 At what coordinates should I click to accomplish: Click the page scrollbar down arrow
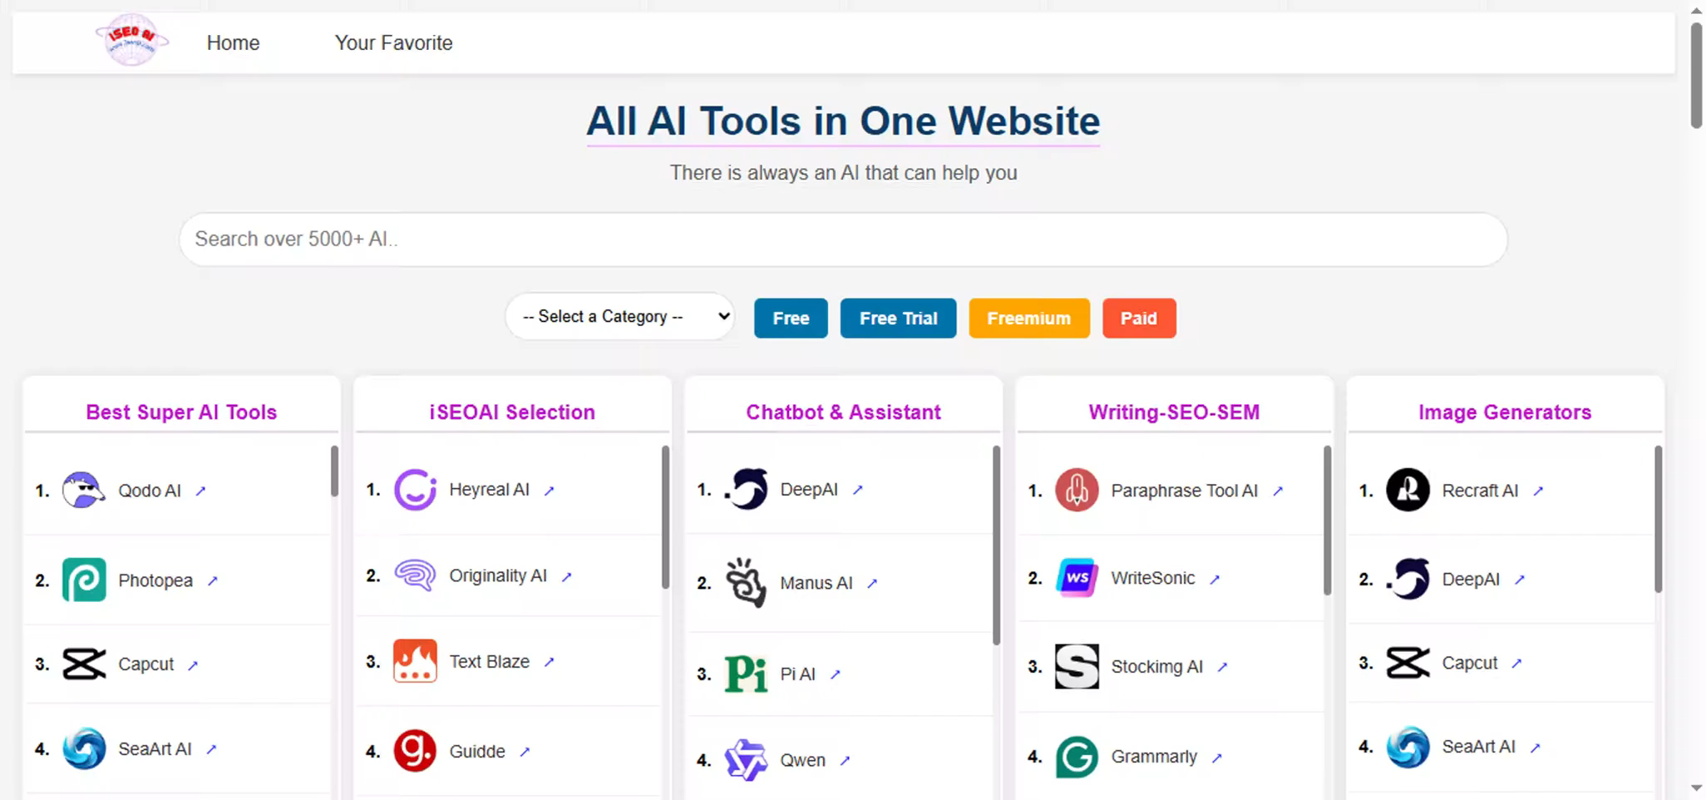click(x=1696, y=788)
